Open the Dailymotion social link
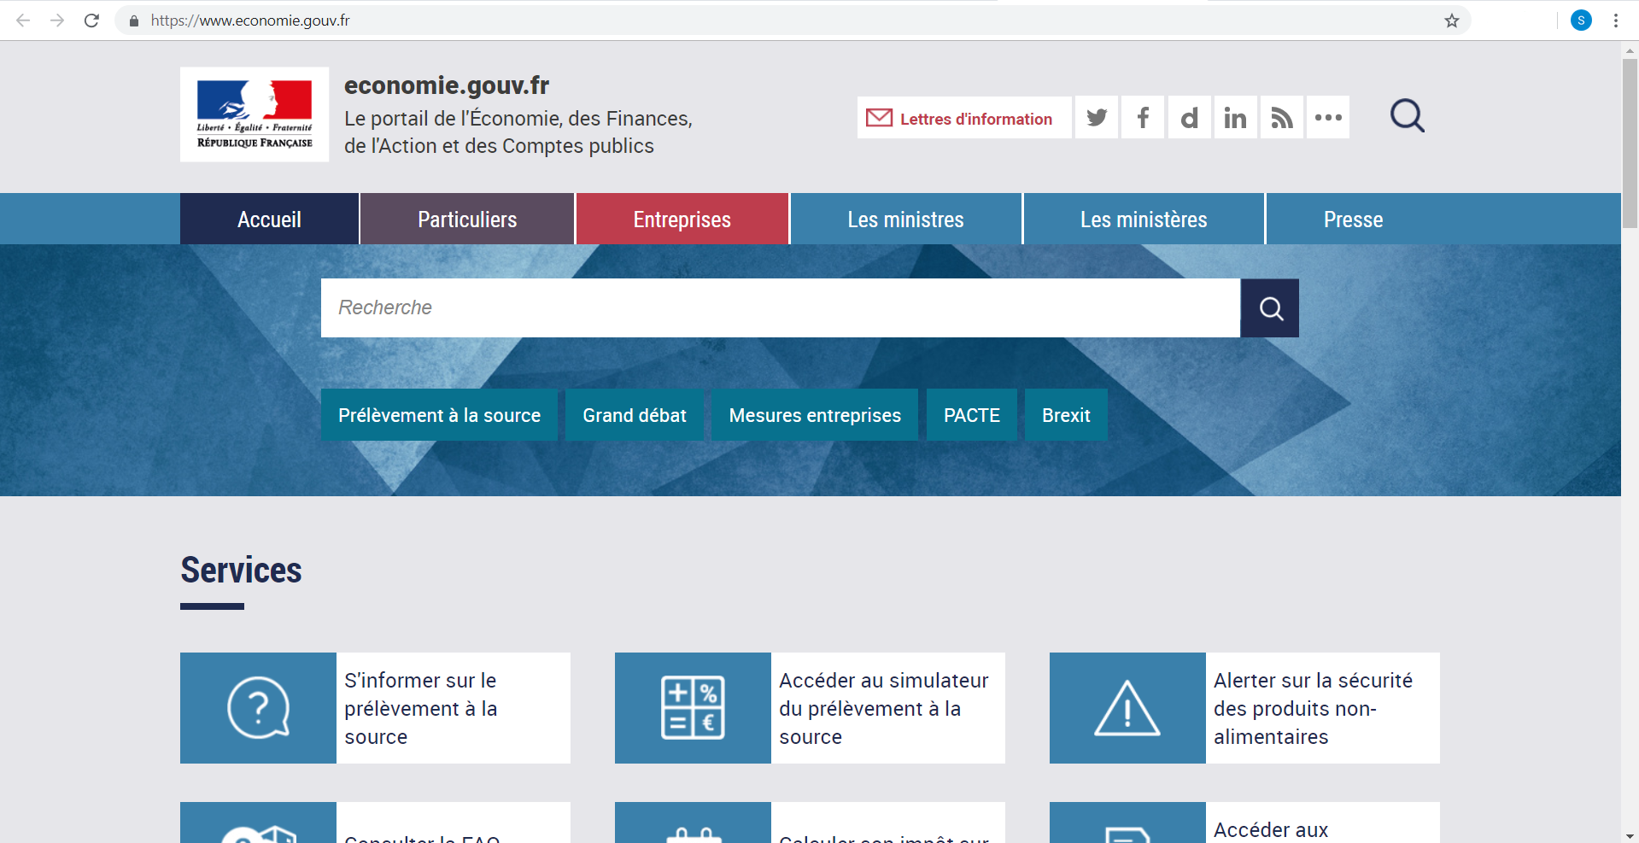 [1189, 117]
